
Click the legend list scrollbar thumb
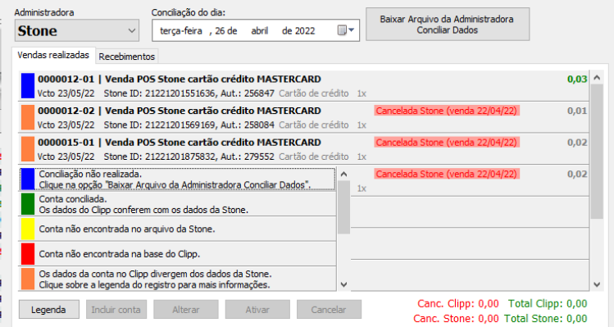[343, 207]
